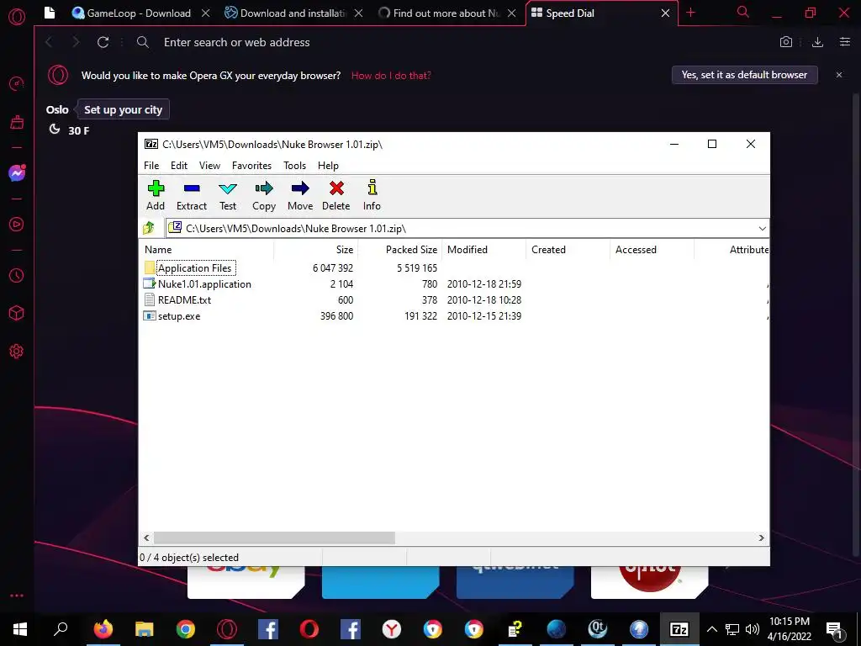
Task: Click the Opera GX logo menu icon
Action: click(17, 16)
